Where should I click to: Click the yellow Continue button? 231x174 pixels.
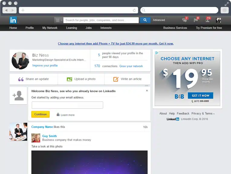pos(41,114)
